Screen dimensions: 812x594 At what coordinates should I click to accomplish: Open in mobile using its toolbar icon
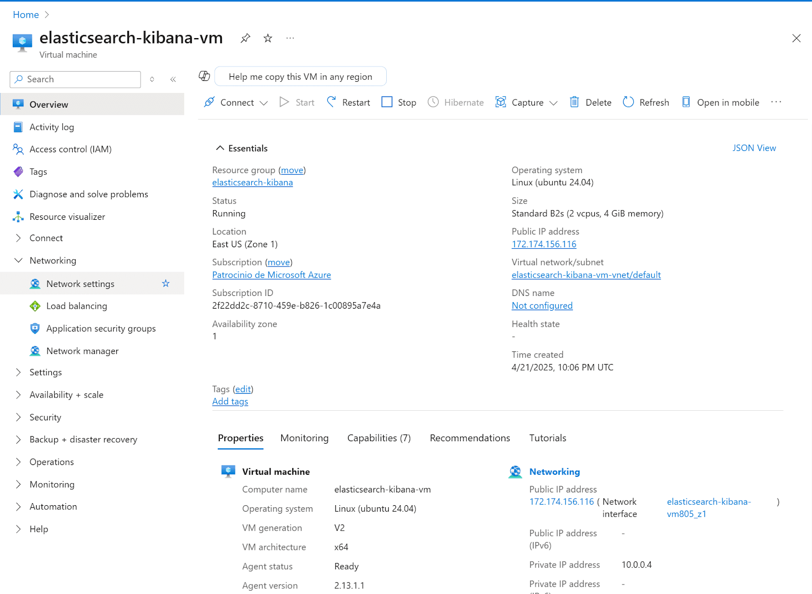tap(686, 102)
